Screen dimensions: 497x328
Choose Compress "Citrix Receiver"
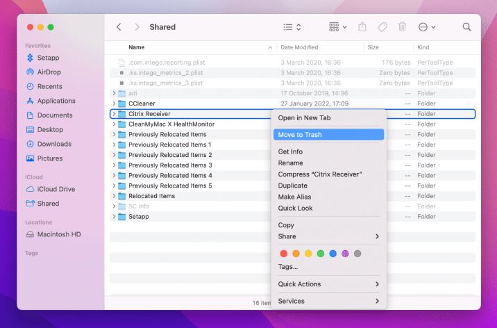click(329, 174)
